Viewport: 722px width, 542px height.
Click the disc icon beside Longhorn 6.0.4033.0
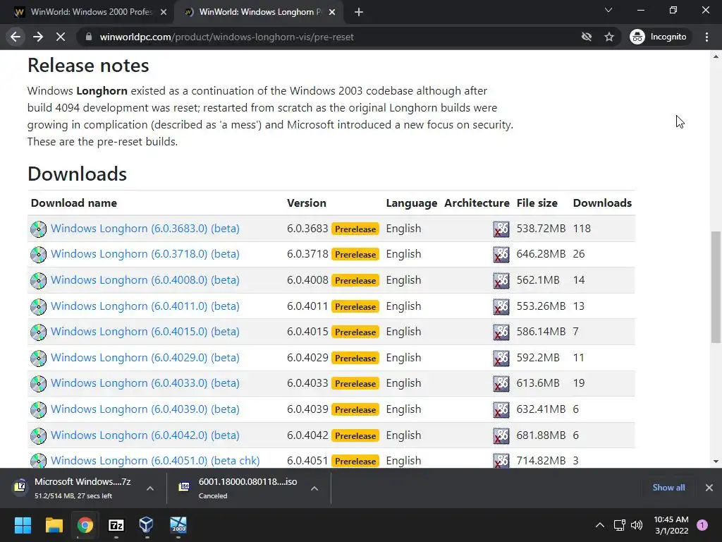pos(38,383)
